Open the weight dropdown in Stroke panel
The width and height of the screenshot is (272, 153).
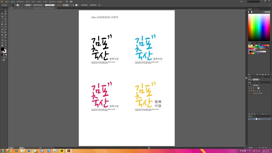pos(259,80)
